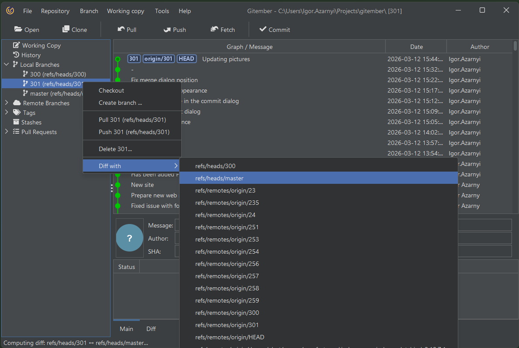Click the author avatar question mark thumbnail

click(129, 238)
